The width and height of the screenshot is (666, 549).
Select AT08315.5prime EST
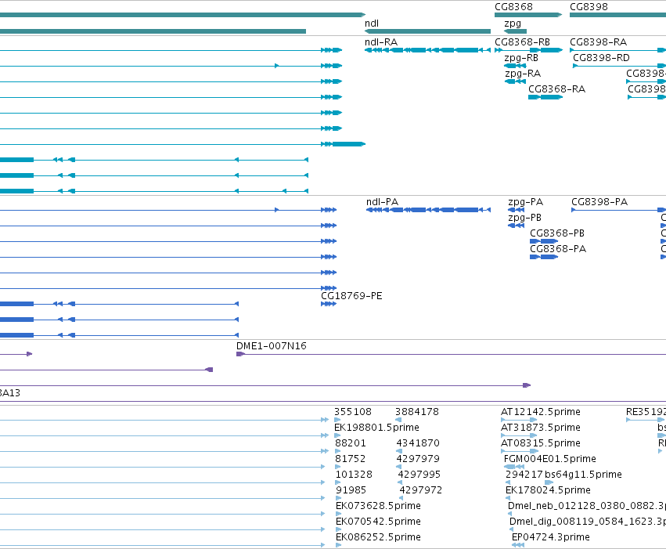[x=520, y=451]
